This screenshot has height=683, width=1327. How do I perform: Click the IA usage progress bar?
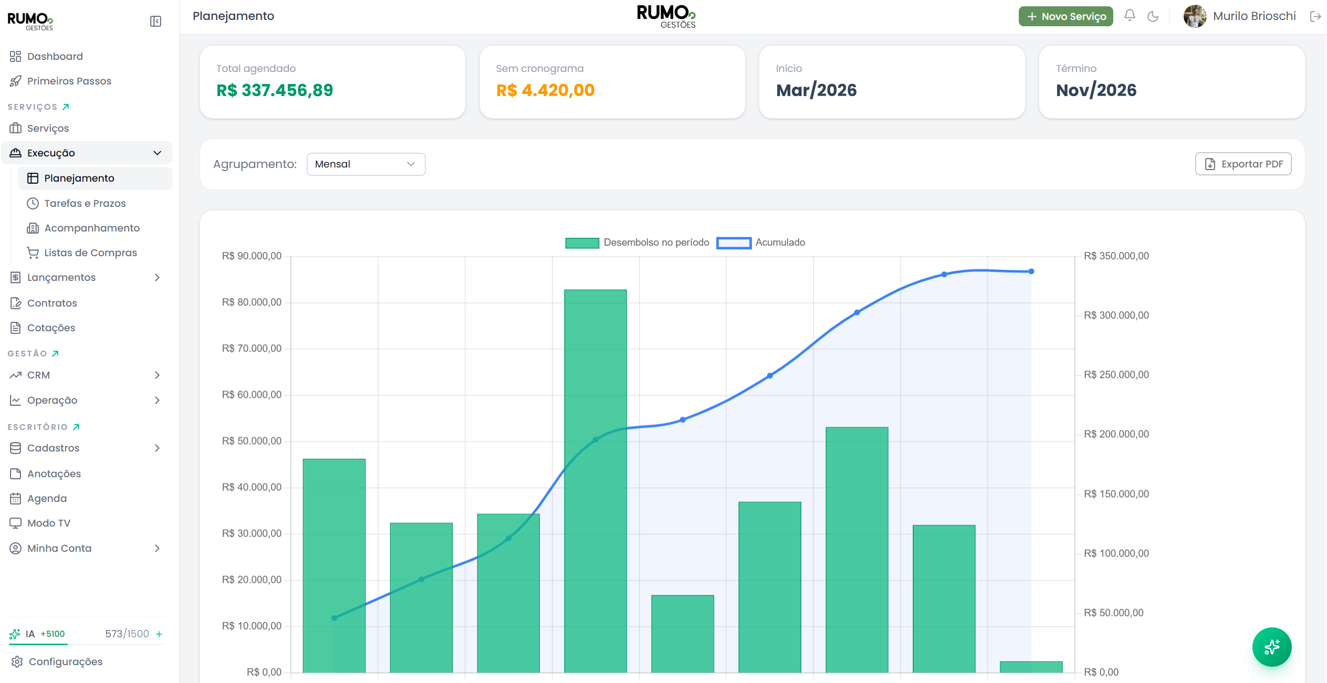[86, 644]
